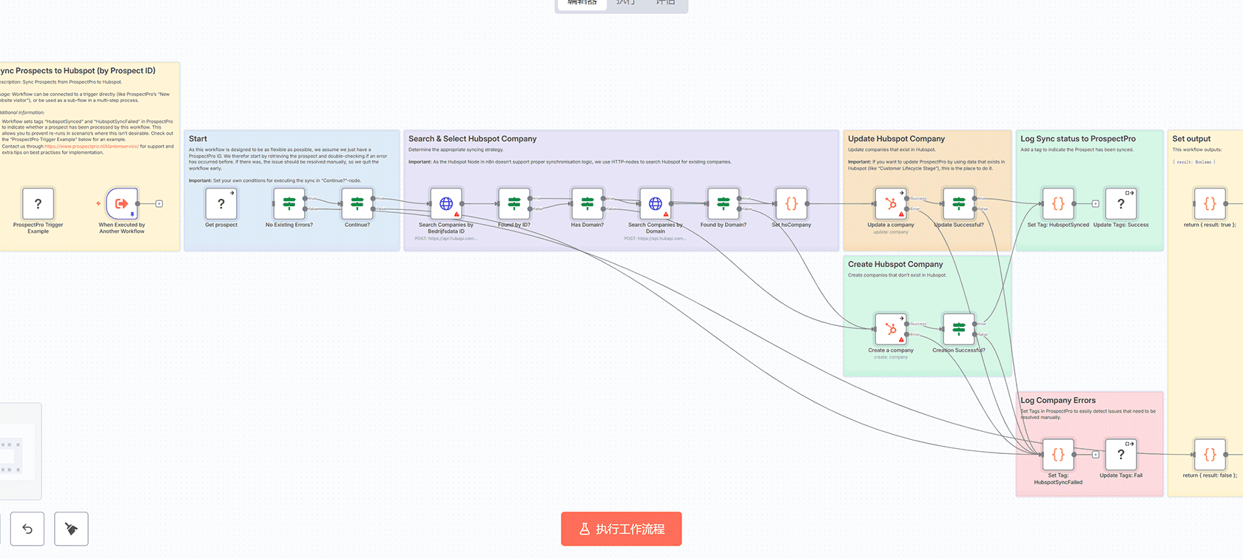Click the undo arrow button
Viewport: 1243px width, 559px height.
click(x=27, y=529)
